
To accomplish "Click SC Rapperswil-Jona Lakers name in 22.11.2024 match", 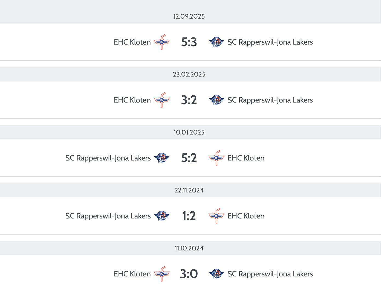I will tap(108, 216).
